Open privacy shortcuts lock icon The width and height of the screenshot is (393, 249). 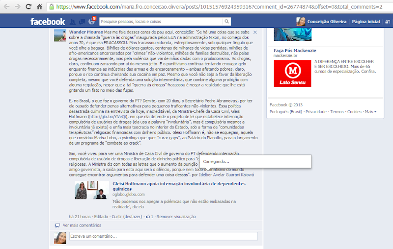click(388, 22)
